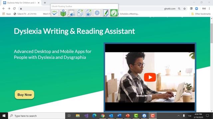213x119 pixels.
Task: Open PowerPoint from taskbar
Action: click(x=127, y=116)
